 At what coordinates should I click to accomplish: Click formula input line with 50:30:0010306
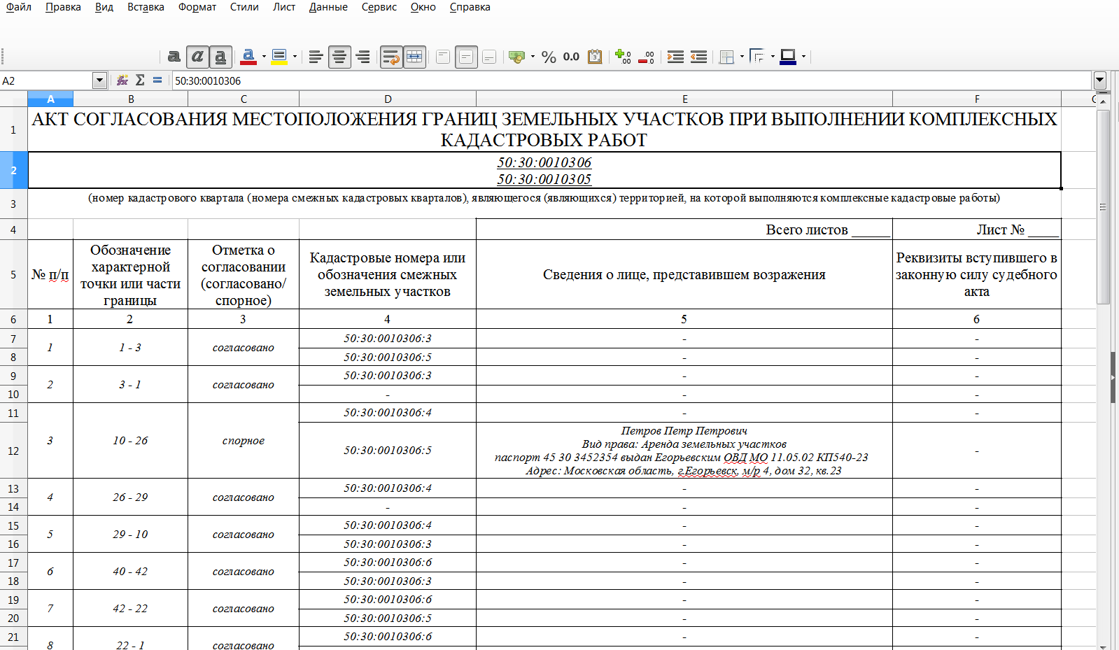point(632,80)
